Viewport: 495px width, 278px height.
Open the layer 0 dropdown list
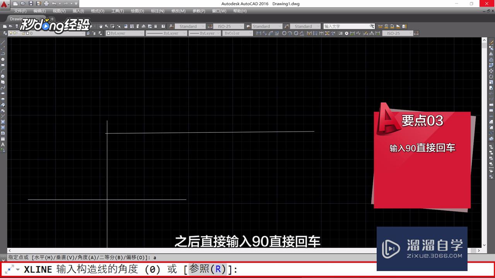46,33
